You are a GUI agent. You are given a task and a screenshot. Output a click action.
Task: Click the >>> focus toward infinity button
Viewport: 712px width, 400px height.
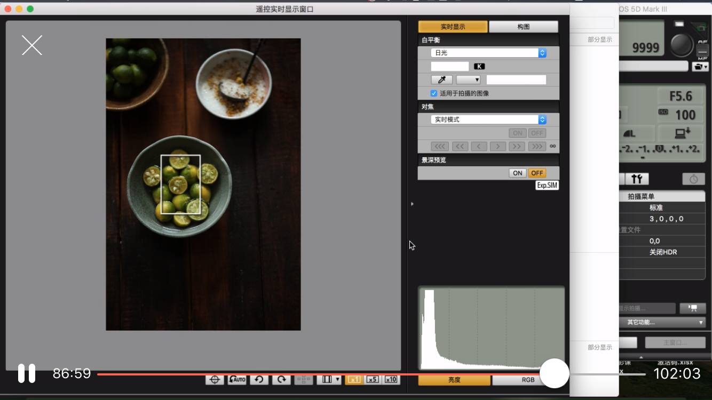click(x=537, y=147)
